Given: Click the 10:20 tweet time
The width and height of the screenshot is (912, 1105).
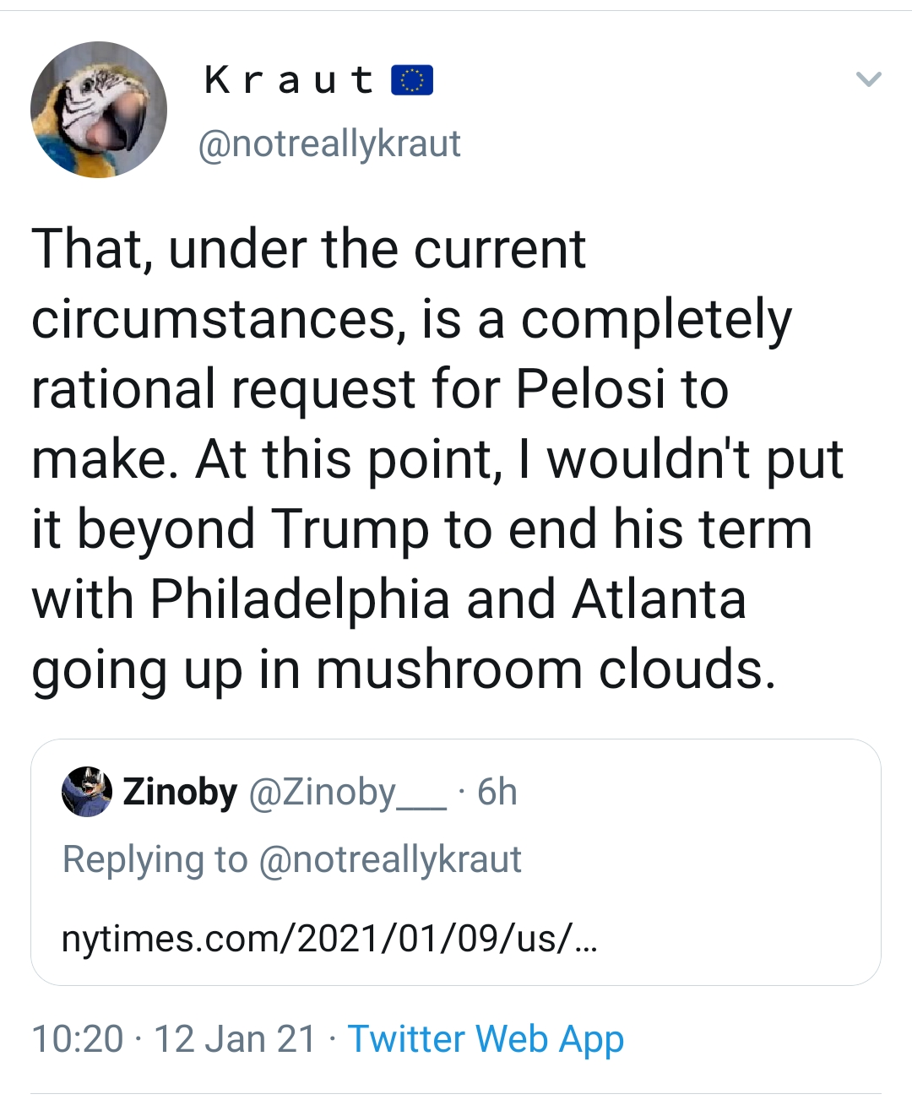Looking at the screenshot, I should pos(77,1038).
